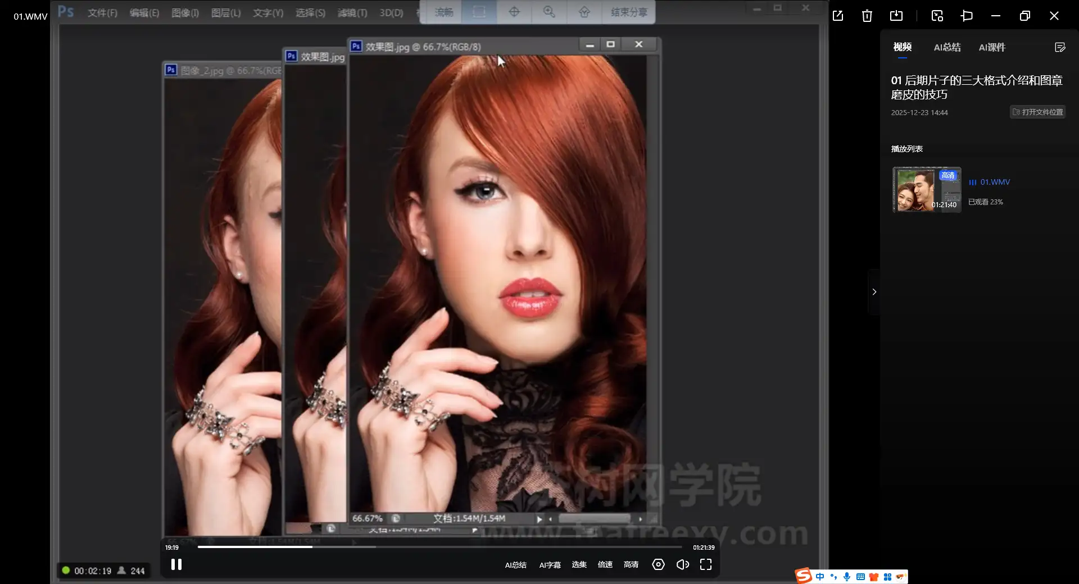The height and width of the screenshot is (584, 1079).
Task: Click the 66.67% zoom field in status bar
Action: 368,518
